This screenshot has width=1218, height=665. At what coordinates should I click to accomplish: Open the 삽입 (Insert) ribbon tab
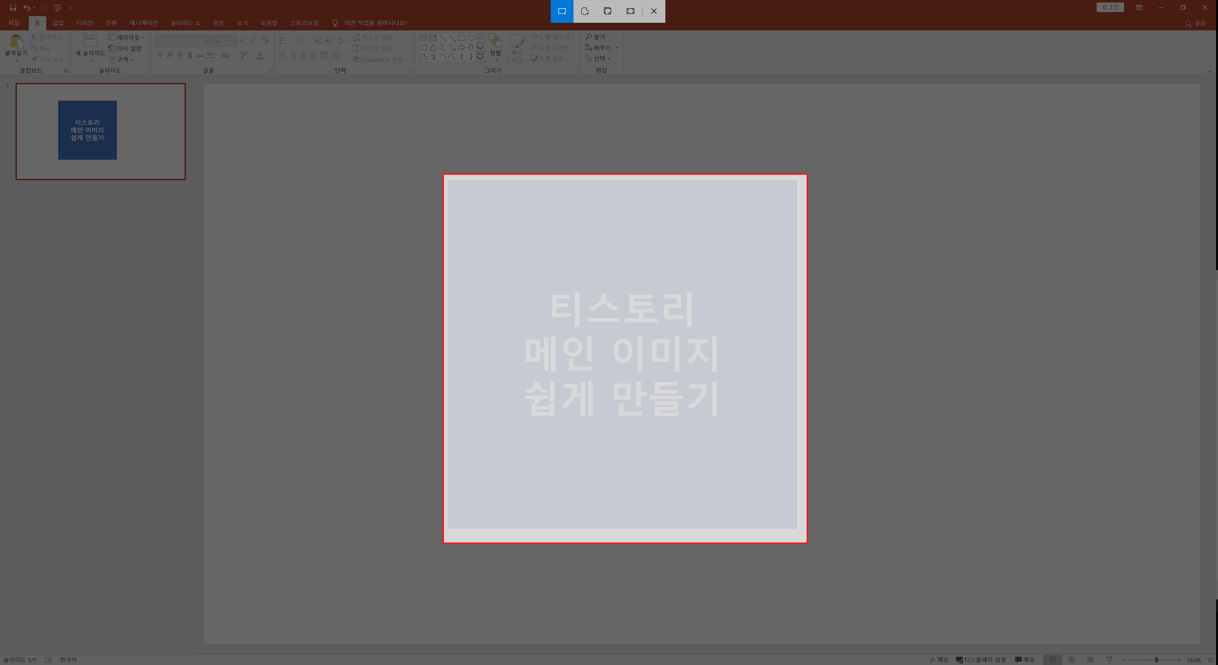[x=58, y=23]
